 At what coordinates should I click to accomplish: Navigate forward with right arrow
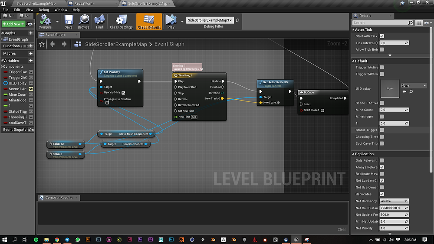pos(64,44)
